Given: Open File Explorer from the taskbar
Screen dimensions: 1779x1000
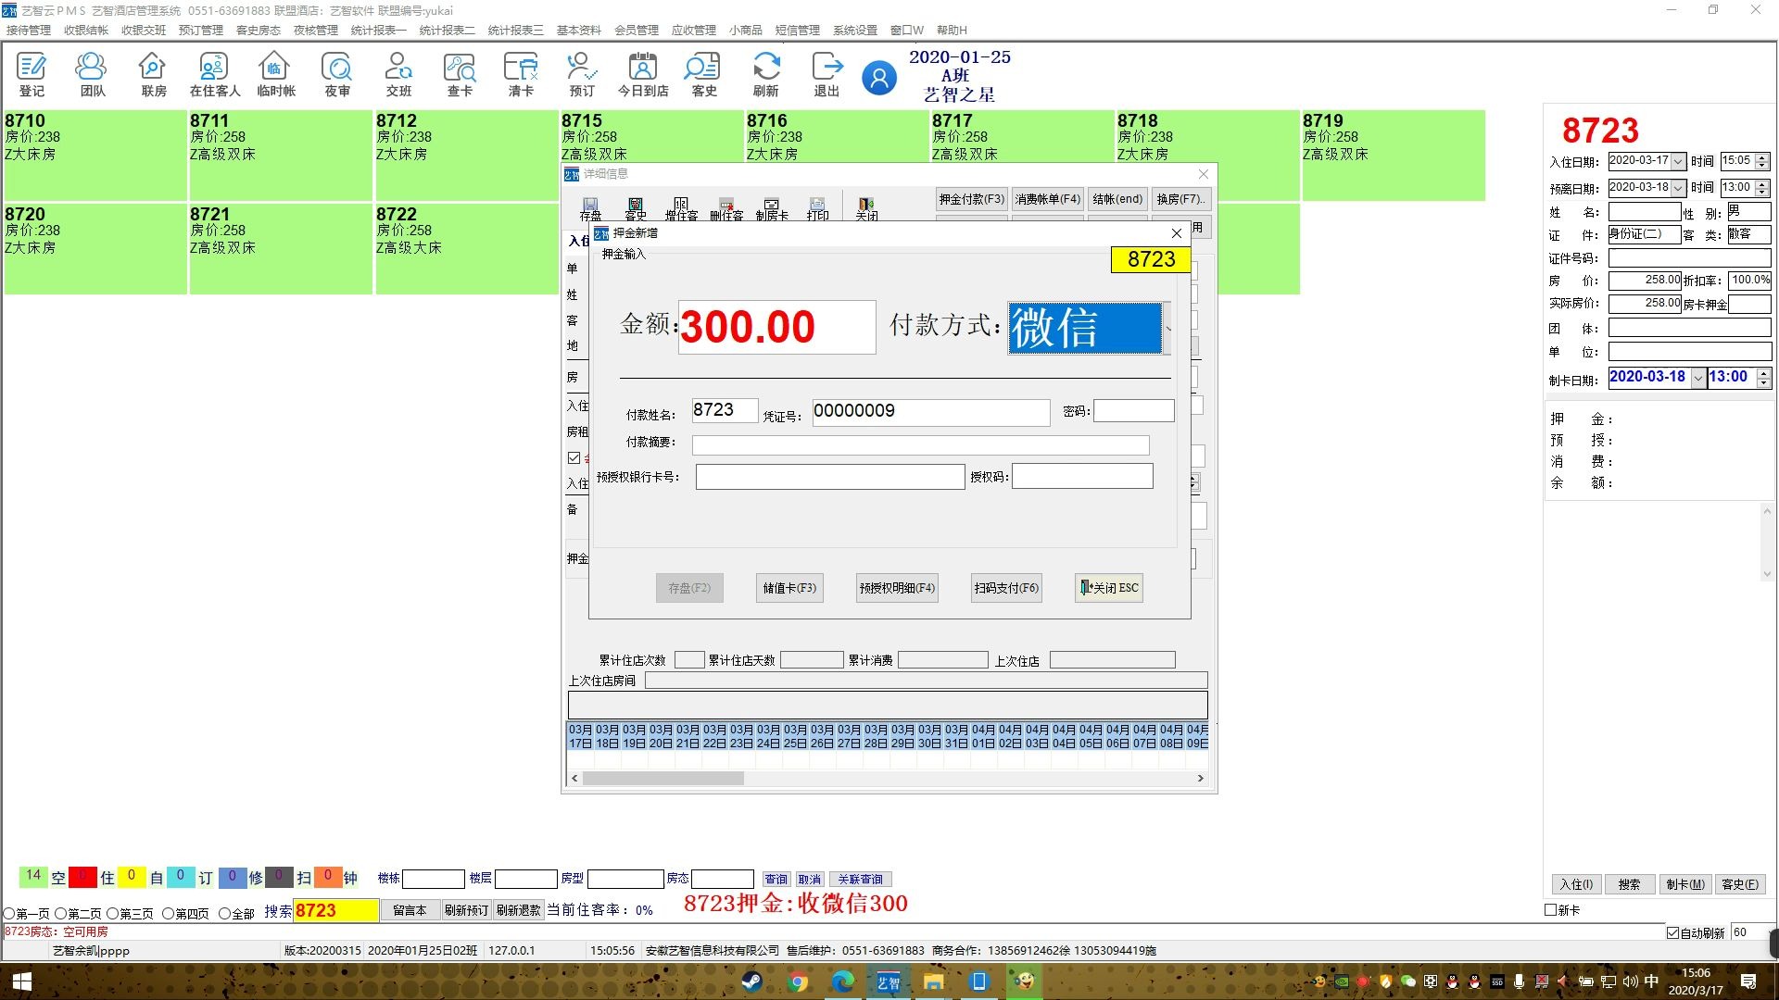Looking at the screenshot, I should tap(933, 981).
